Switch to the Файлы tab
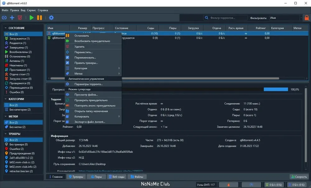The height and width of the screenshot is (188, 311). [x=137, y=177]
